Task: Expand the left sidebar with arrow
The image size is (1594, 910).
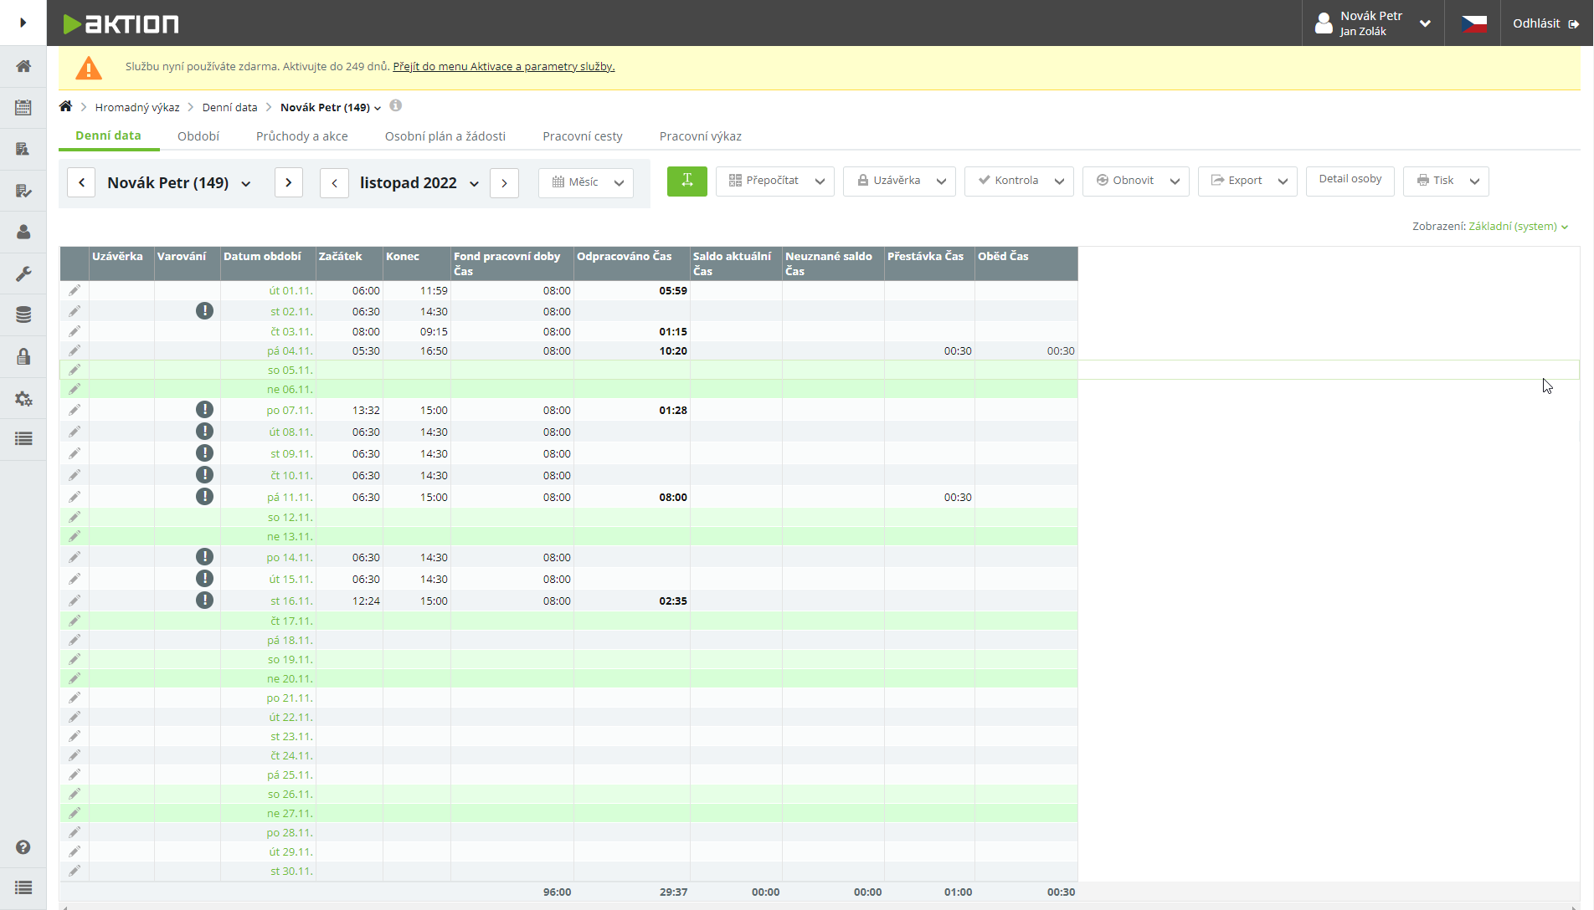Action: point(23,23)
